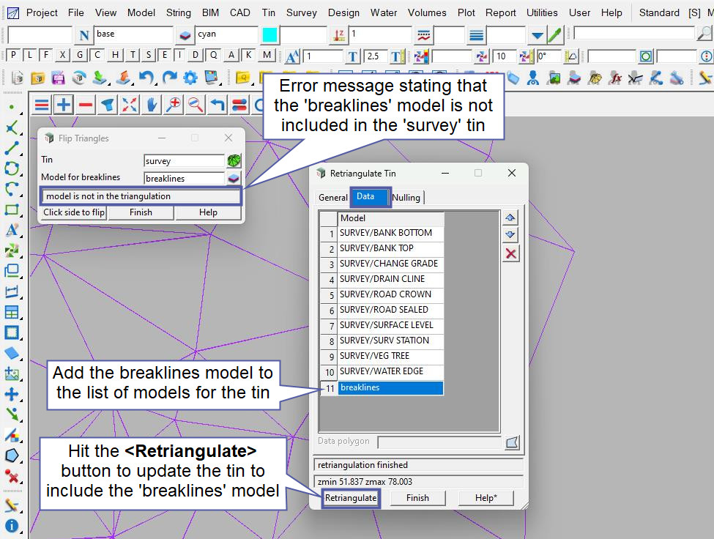The width and height of the screenshot is (714, 539).
Task: Expand the blue dropdown arrow in top toolbar
Action: 538,35
